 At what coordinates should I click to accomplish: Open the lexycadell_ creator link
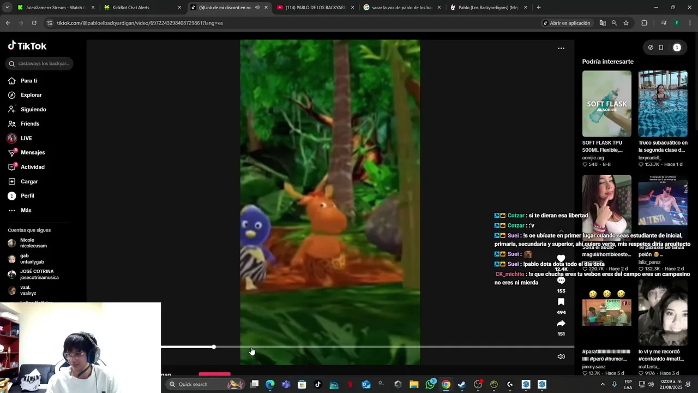649,158
